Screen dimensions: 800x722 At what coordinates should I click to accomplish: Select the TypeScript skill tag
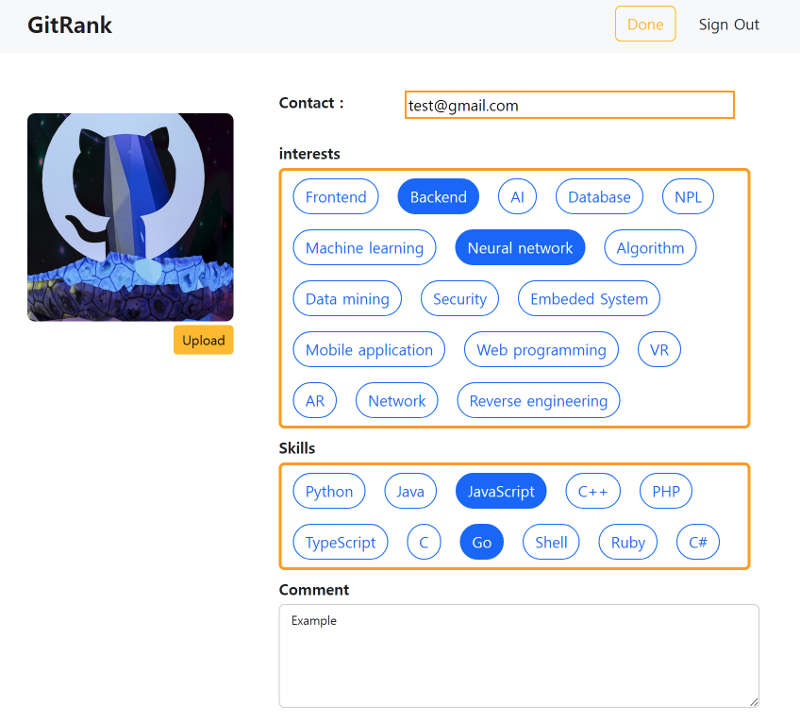click(x=340, y=542)
